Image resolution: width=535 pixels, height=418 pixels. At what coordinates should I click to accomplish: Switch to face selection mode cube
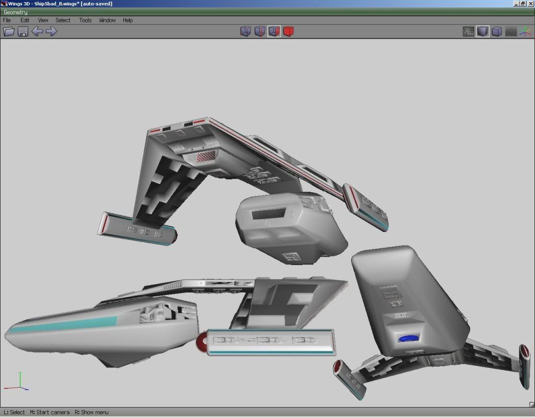pyautogui.click(x=274, y=31)
